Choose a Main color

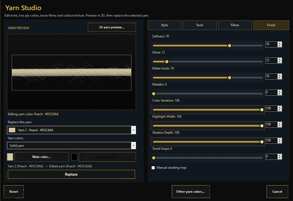[42, 157]
